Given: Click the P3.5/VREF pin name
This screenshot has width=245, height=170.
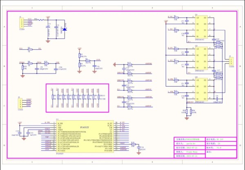Looking at the screenshot, I should 108,144.
